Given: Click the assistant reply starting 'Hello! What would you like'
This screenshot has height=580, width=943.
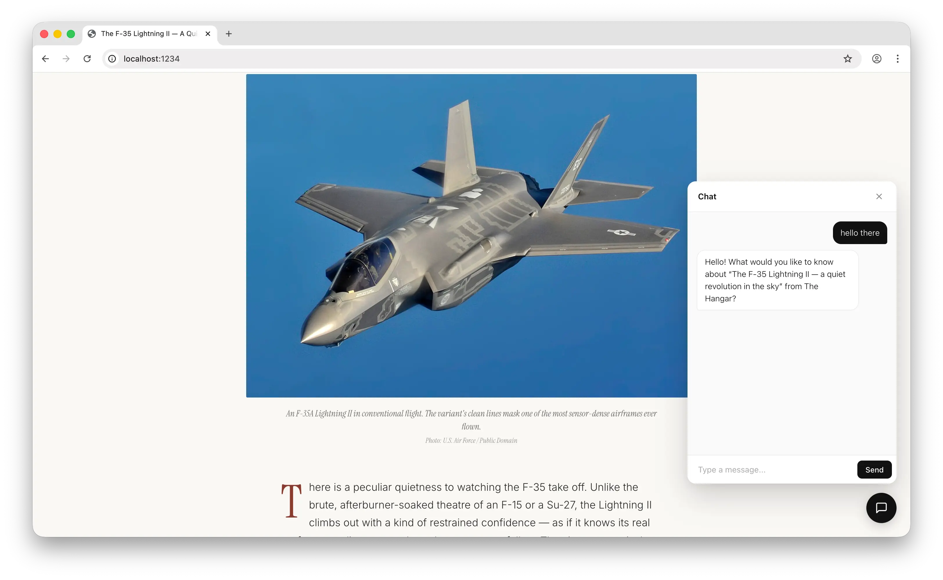Looking at the screenshot, I should pos(778,280).
